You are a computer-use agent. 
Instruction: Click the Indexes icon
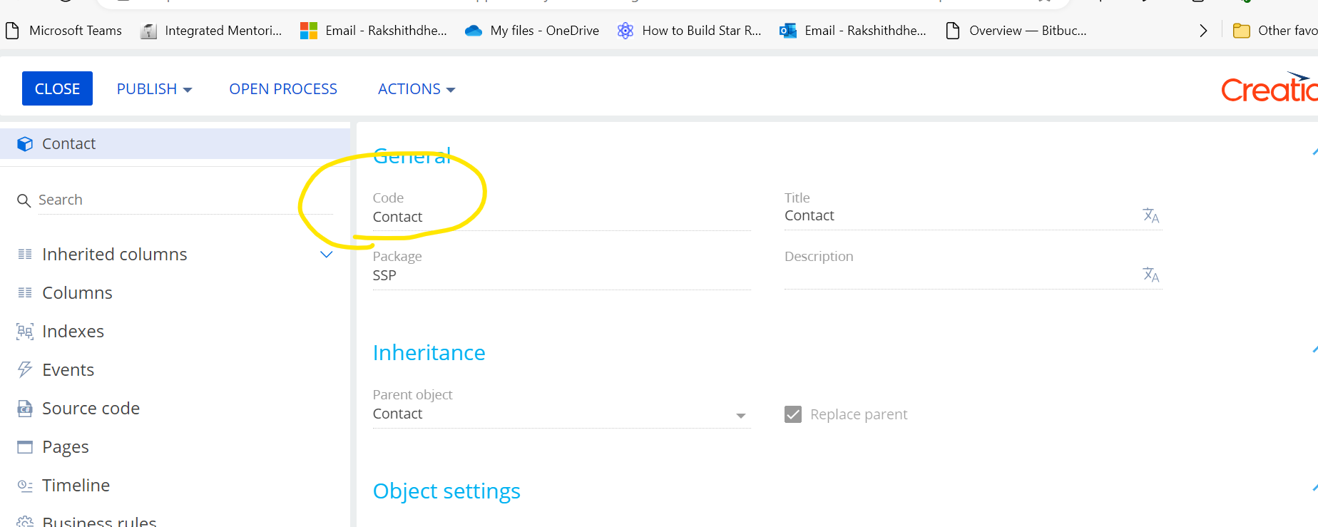tap(25, 332)
